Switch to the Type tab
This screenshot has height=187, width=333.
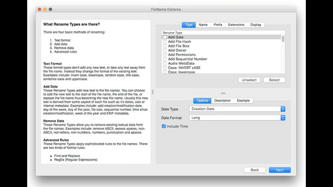(189, 25)
